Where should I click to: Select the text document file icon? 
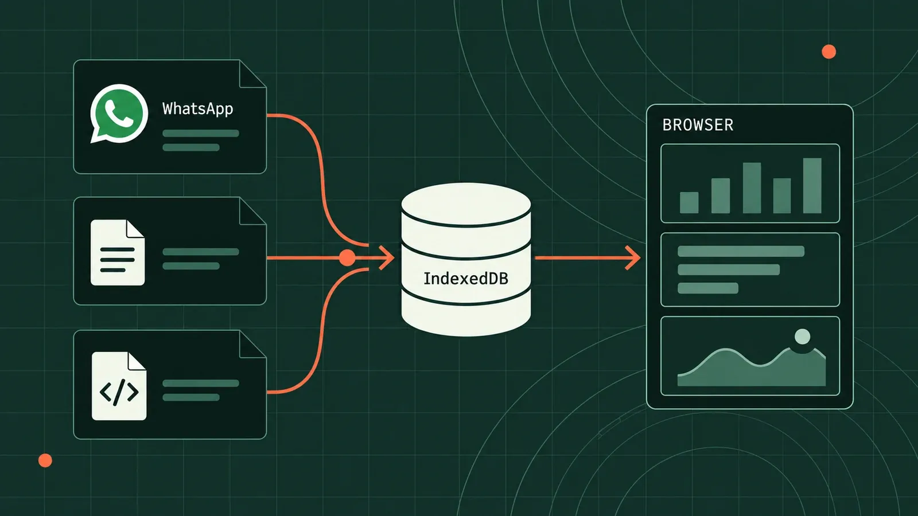click(x=118, y=252)
